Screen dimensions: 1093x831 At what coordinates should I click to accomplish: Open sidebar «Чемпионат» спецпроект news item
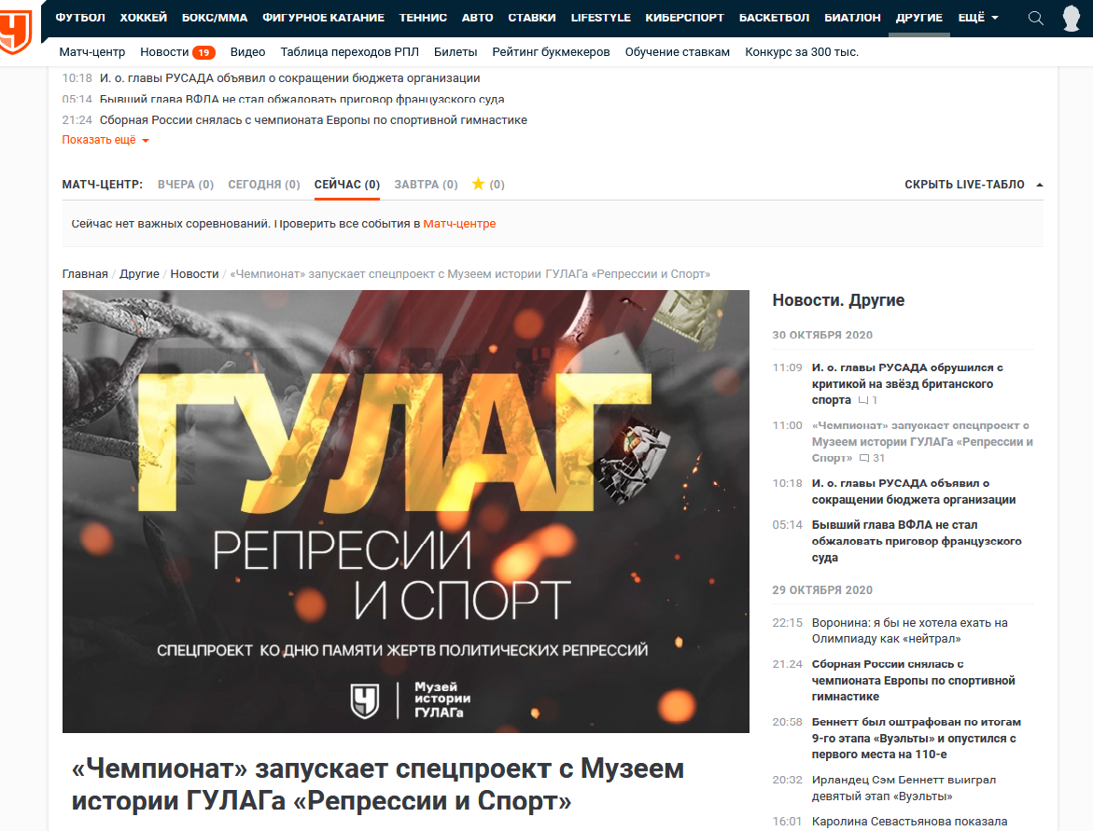tap(921, 441)
